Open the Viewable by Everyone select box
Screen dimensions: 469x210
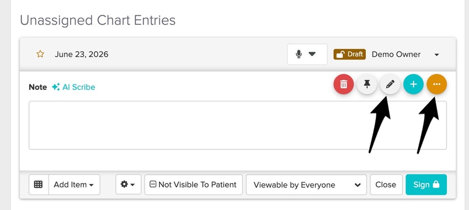tap(306, 185)
